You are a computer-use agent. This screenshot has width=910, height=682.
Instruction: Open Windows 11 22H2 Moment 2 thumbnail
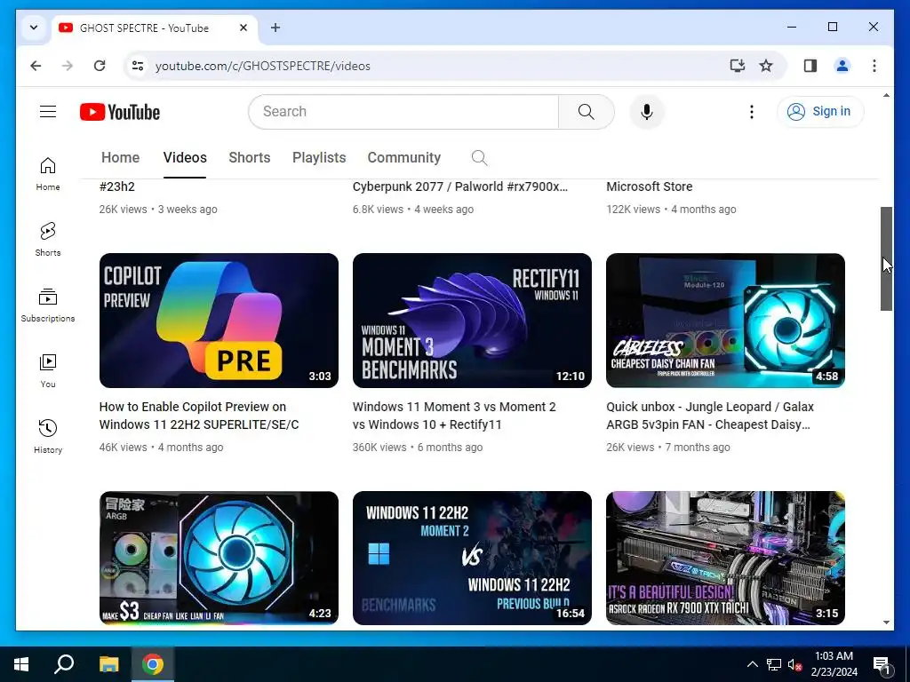472,558
